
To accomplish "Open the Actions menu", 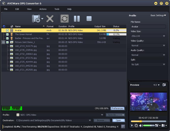I will click(43, 9).
